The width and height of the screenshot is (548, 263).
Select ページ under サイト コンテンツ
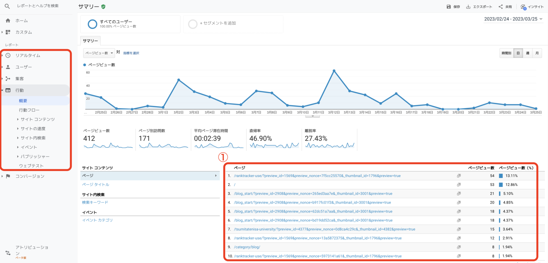pyautogui.click(x=150, y=176)
